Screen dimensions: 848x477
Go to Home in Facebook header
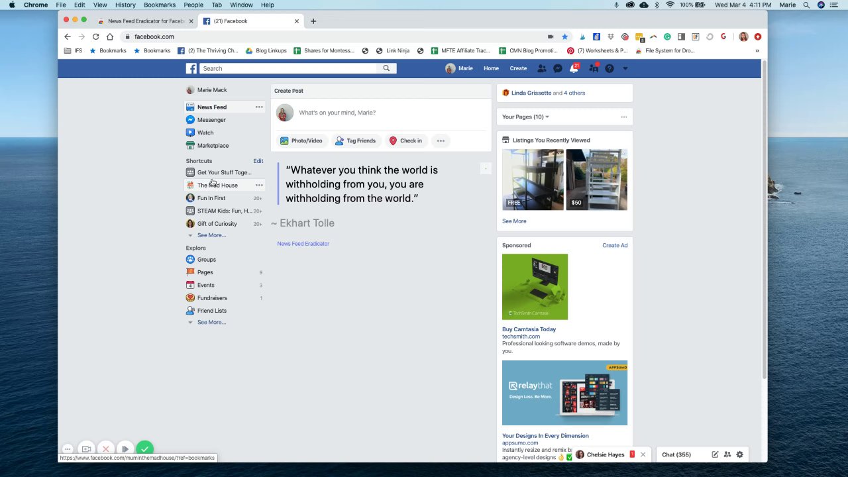491,68
